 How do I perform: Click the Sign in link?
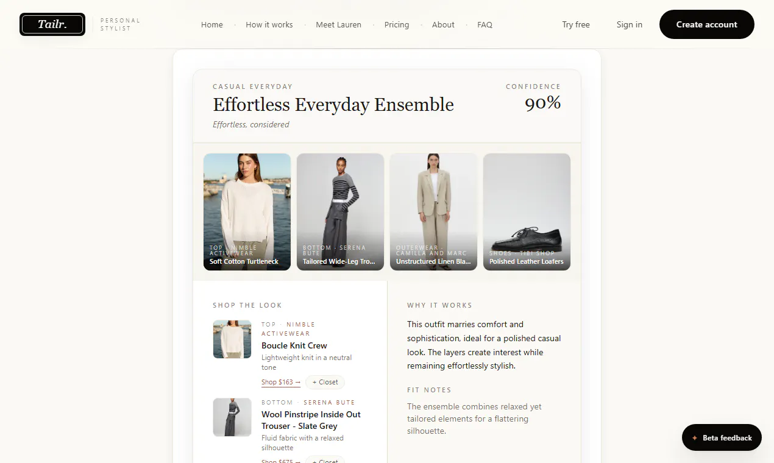click(x=630, y=25)
